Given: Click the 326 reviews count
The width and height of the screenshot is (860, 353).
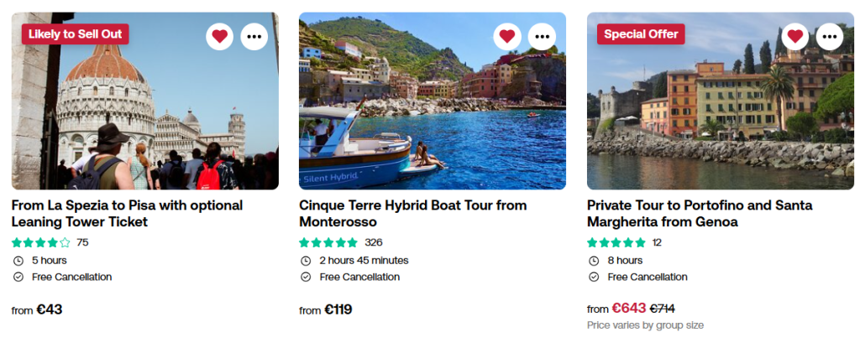Looking at the screenshot, I should (x=374, y=242).
